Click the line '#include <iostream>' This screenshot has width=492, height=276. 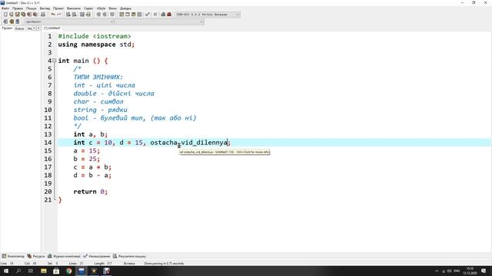(x=95, y=36)
